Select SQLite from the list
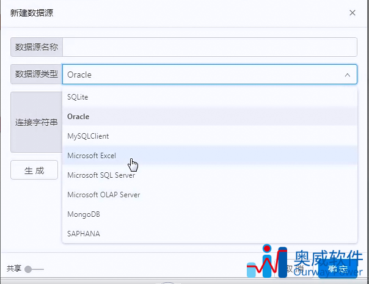 210,97
